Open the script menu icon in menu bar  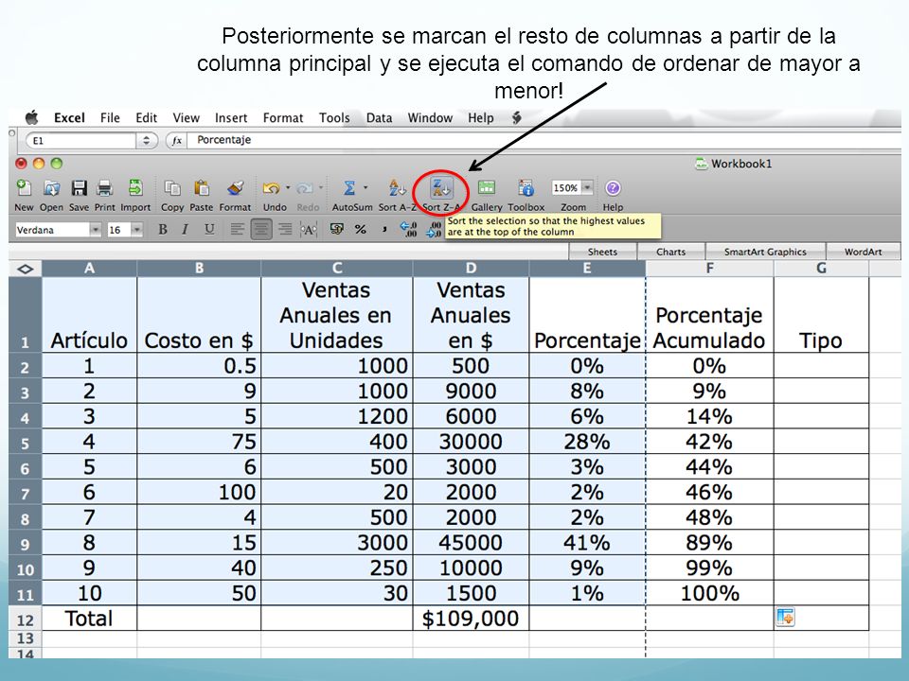pos(517,117)
